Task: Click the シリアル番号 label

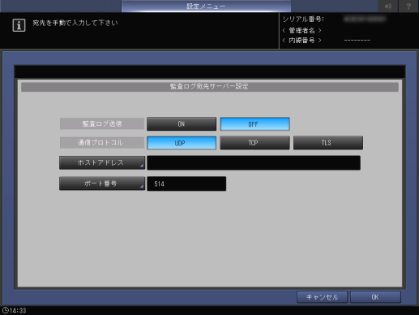Action: tap(303, 19)
